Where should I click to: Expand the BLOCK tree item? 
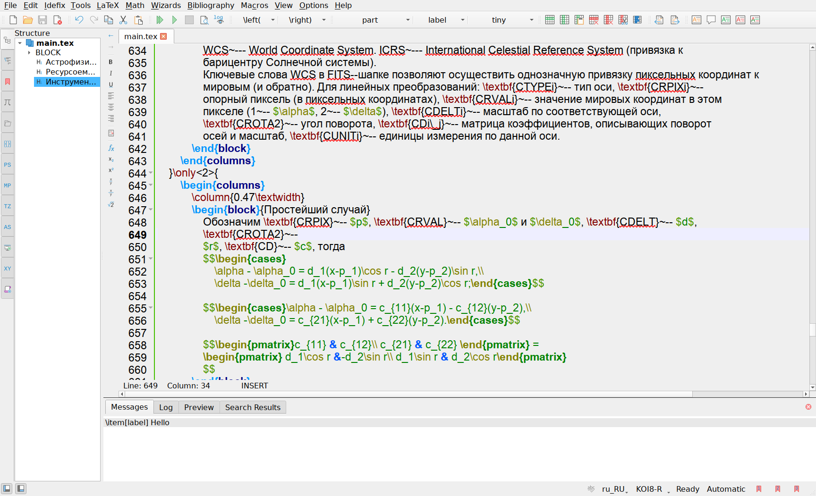(29, 52)
